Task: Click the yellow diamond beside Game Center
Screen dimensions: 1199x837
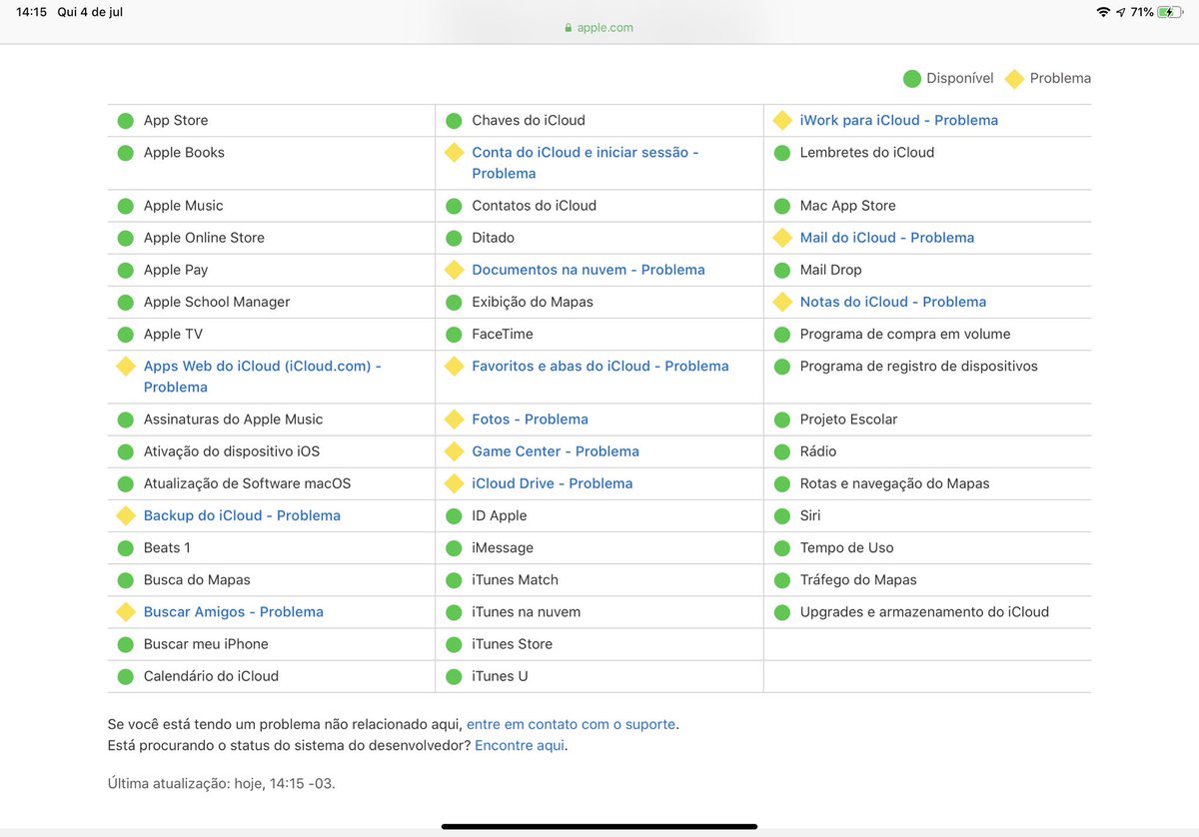Action: (454, 451)
